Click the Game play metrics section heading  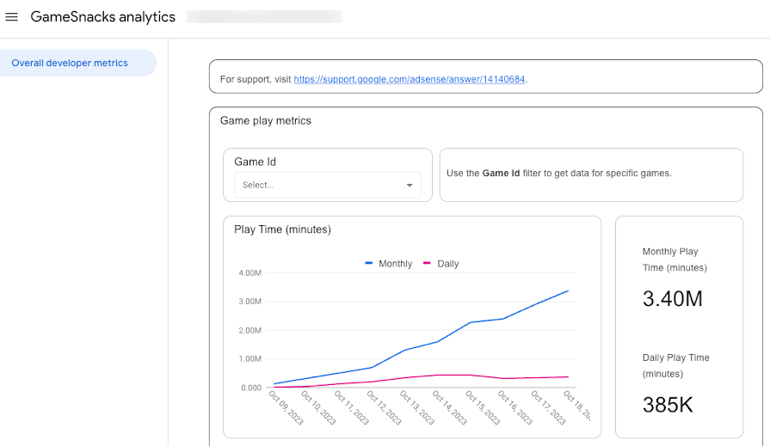[266, 120]
